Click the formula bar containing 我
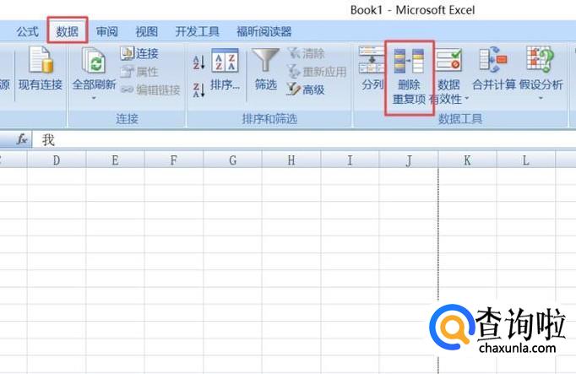576x374 pixels. 303,140
